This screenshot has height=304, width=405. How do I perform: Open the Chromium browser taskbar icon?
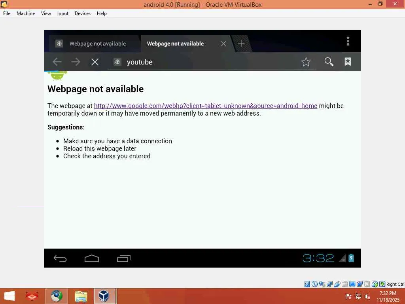pyautogui.click(x=57, y=296)
